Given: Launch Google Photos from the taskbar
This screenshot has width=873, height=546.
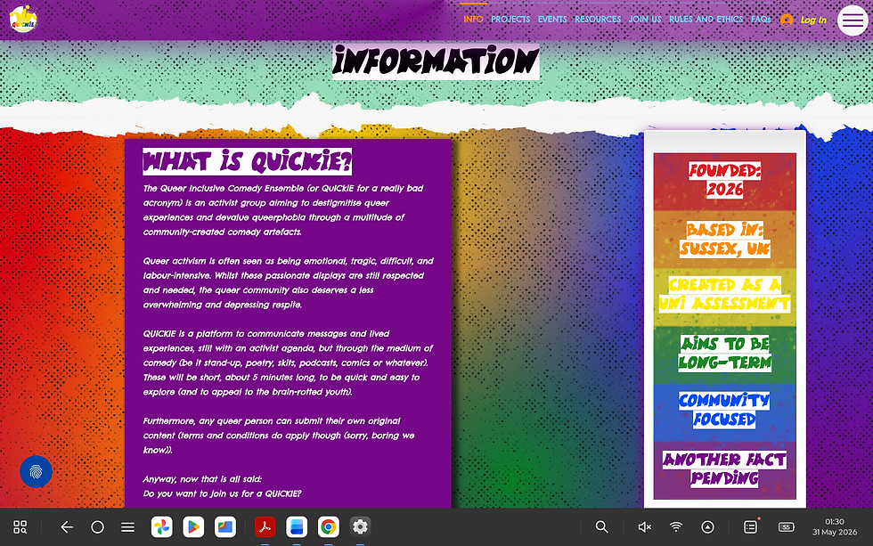Looking at the screenshot, I should 161,526.
